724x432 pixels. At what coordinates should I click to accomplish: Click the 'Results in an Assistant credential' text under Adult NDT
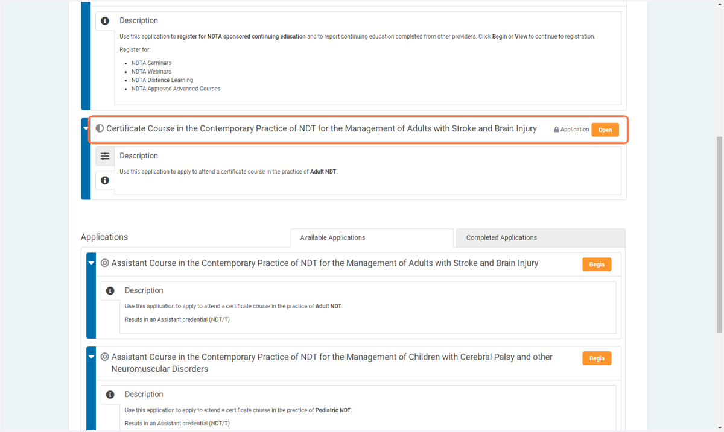click(x=177, y=320)
